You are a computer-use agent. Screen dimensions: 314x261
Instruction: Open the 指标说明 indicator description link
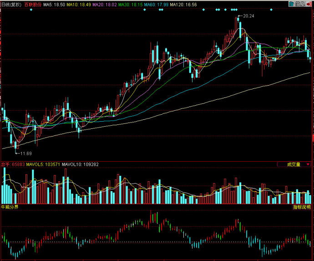(302, 207)
